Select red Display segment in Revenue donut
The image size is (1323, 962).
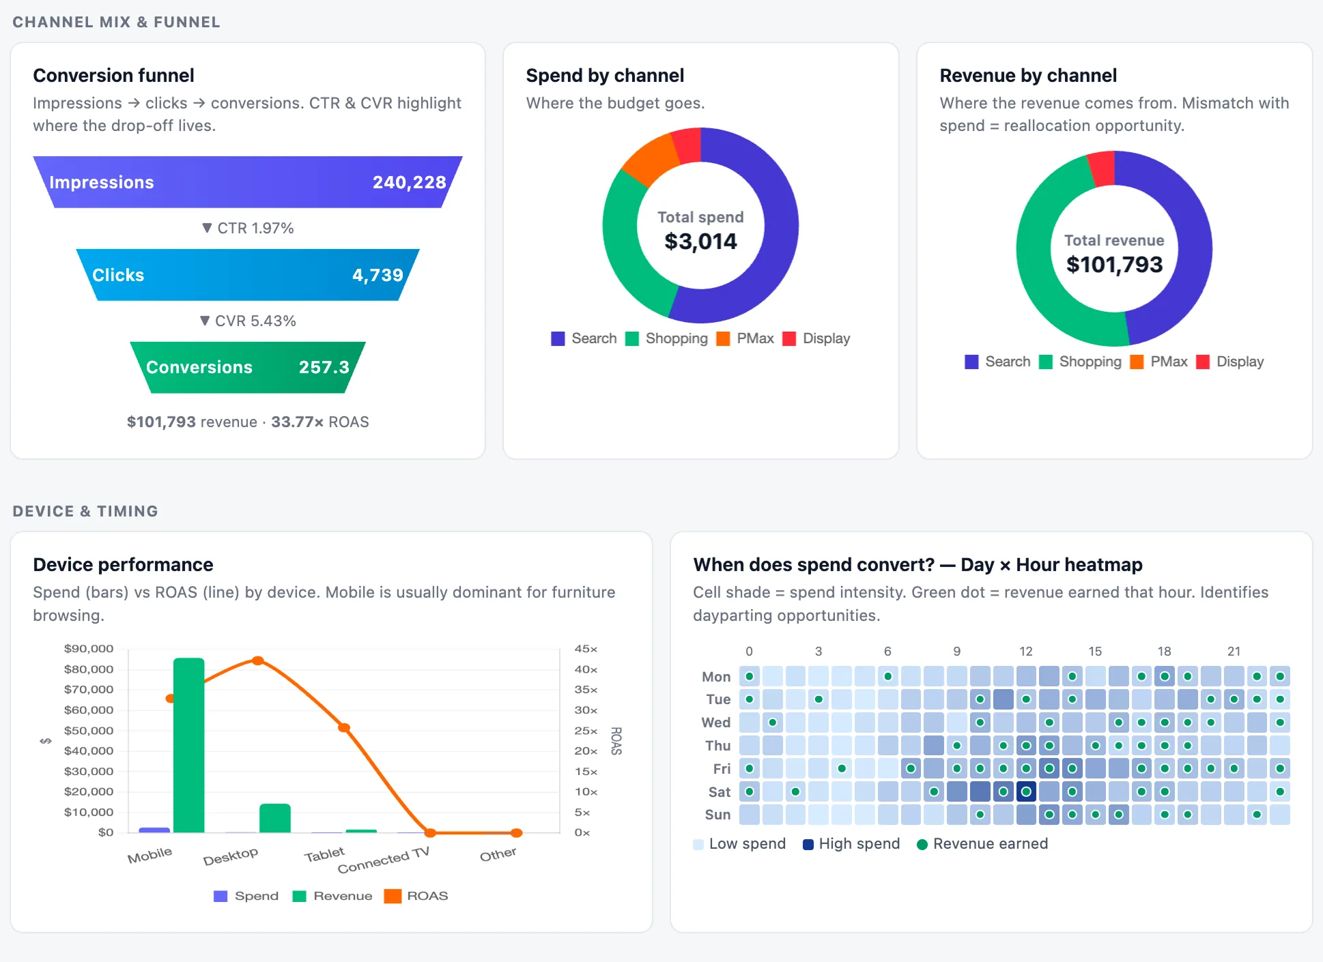coord(1102,168)
